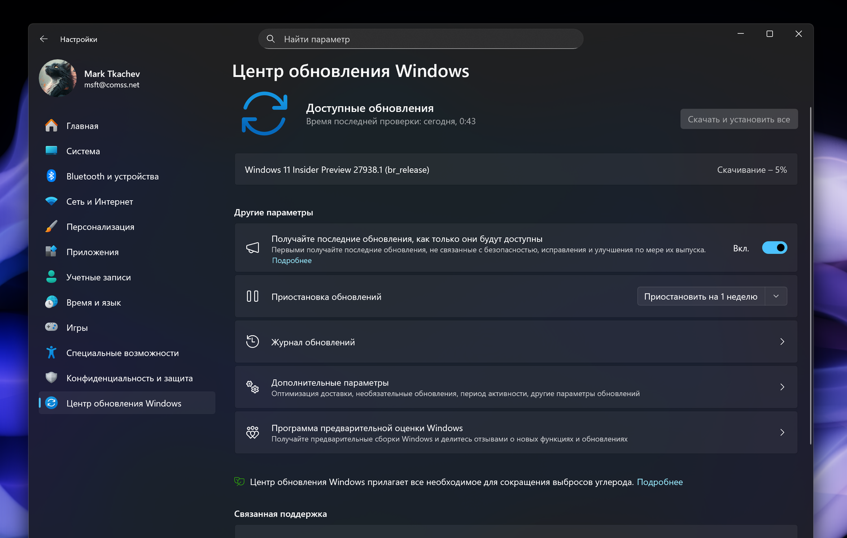Click the Найти параметр search field
847x538 pixels.
(421, 38)
